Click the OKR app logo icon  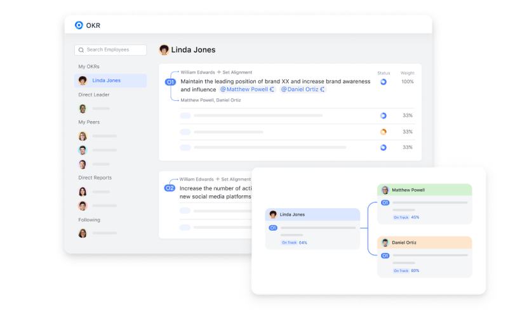pyautogui.click(x=79, y=25)
